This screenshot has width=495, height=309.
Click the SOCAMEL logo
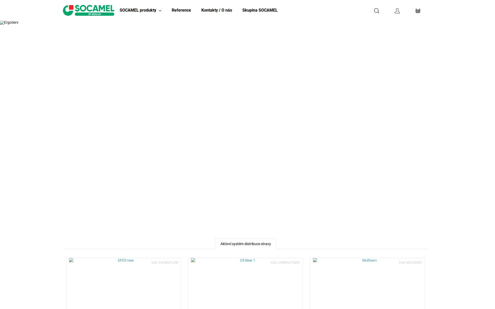(x=88, y=10)
